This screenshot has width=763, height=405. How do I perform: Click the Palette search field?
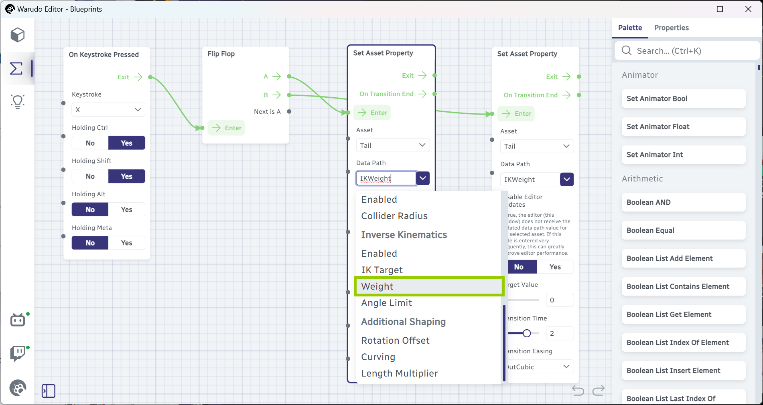[688, 51]
